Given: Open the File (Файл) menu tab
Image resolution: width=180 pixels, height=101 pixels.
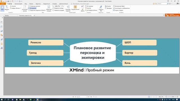Looking at the screenshot, I should pos(3,4).
